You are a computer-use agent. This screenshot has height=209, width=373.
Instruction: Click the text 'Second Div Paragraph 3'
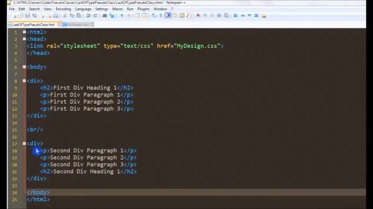click(87, 164)
